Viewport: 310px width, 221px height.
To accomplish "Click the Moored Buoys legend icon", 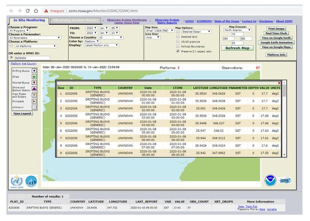I will click(x=34, y=82).
